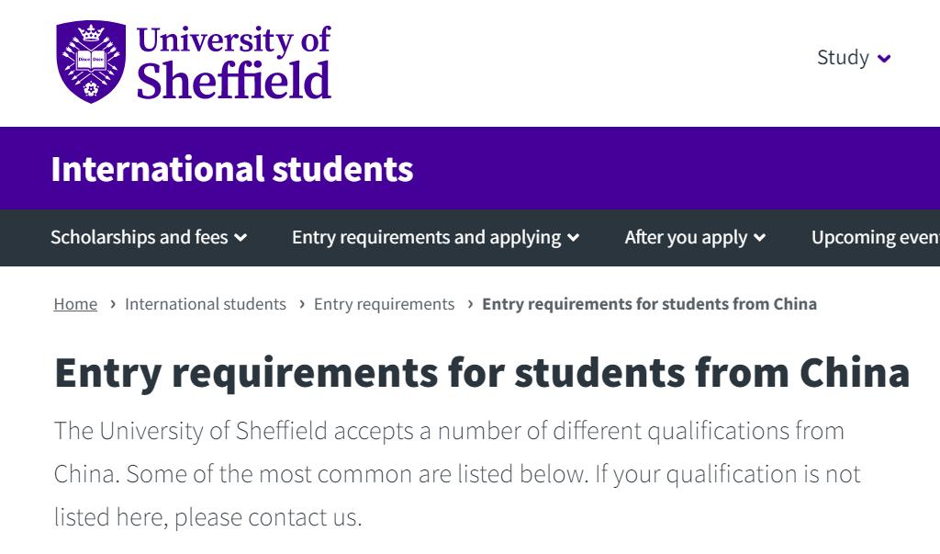Expand the chevron next to Study
The width and height of the screenshot is (940, 554).
pyautogui.click(x=884, y=59)
